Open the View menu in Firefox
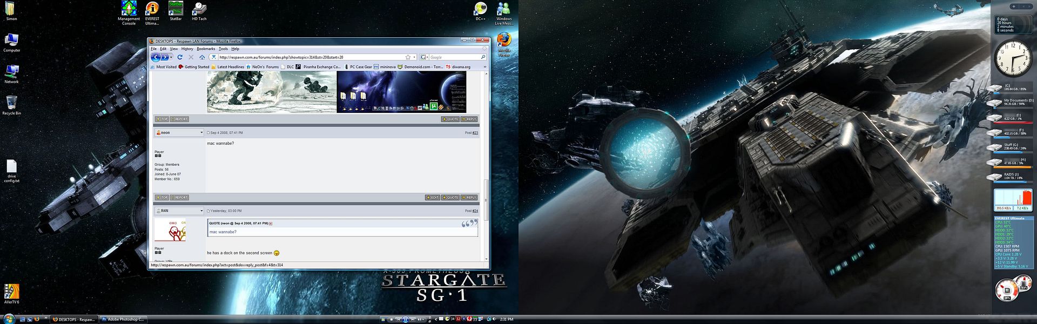 (x=174, y=49)
